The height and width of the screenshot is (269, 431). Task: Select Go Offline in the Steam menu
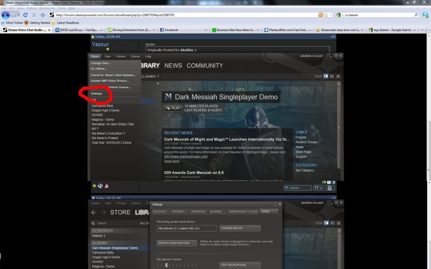(98, 69)
